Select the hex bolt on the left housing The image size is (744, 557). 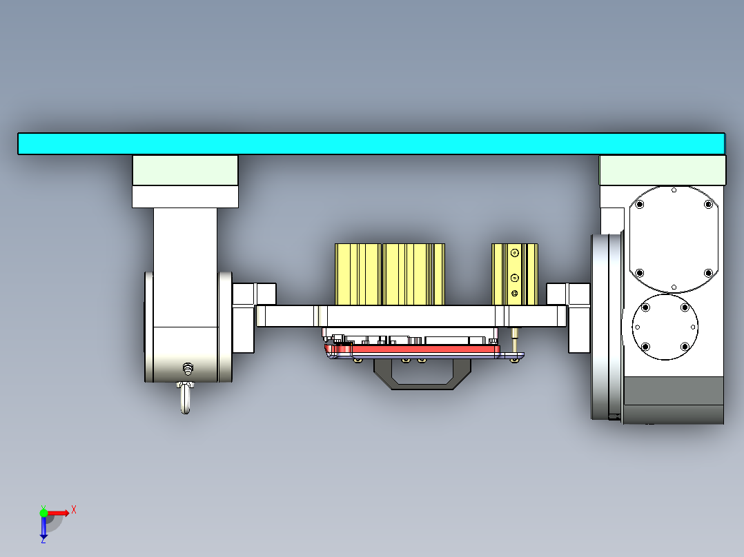click(x=188, y=369)
